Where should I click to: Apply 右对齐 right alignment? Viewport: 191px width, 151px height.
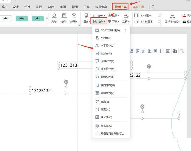106,53
